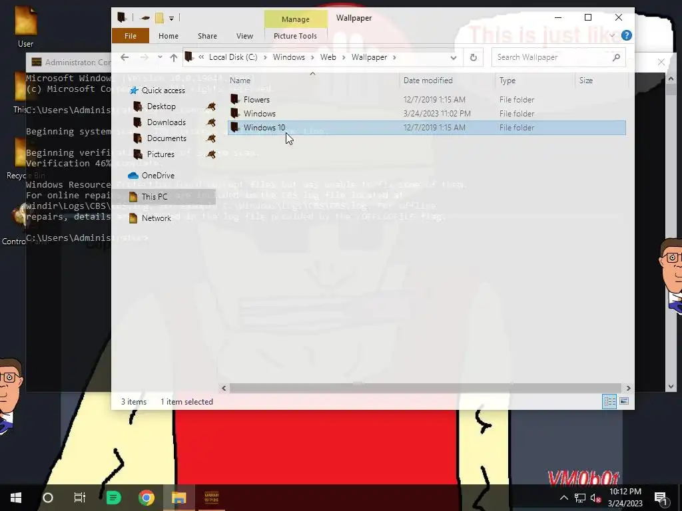Go back using the Back arrow
The width and height of the screenshot is (682, 511).
coord(125,57)
